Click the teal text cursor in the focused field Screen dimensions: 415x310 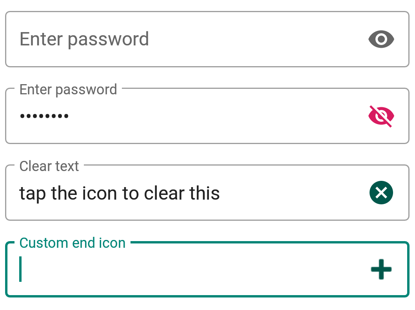20,269
